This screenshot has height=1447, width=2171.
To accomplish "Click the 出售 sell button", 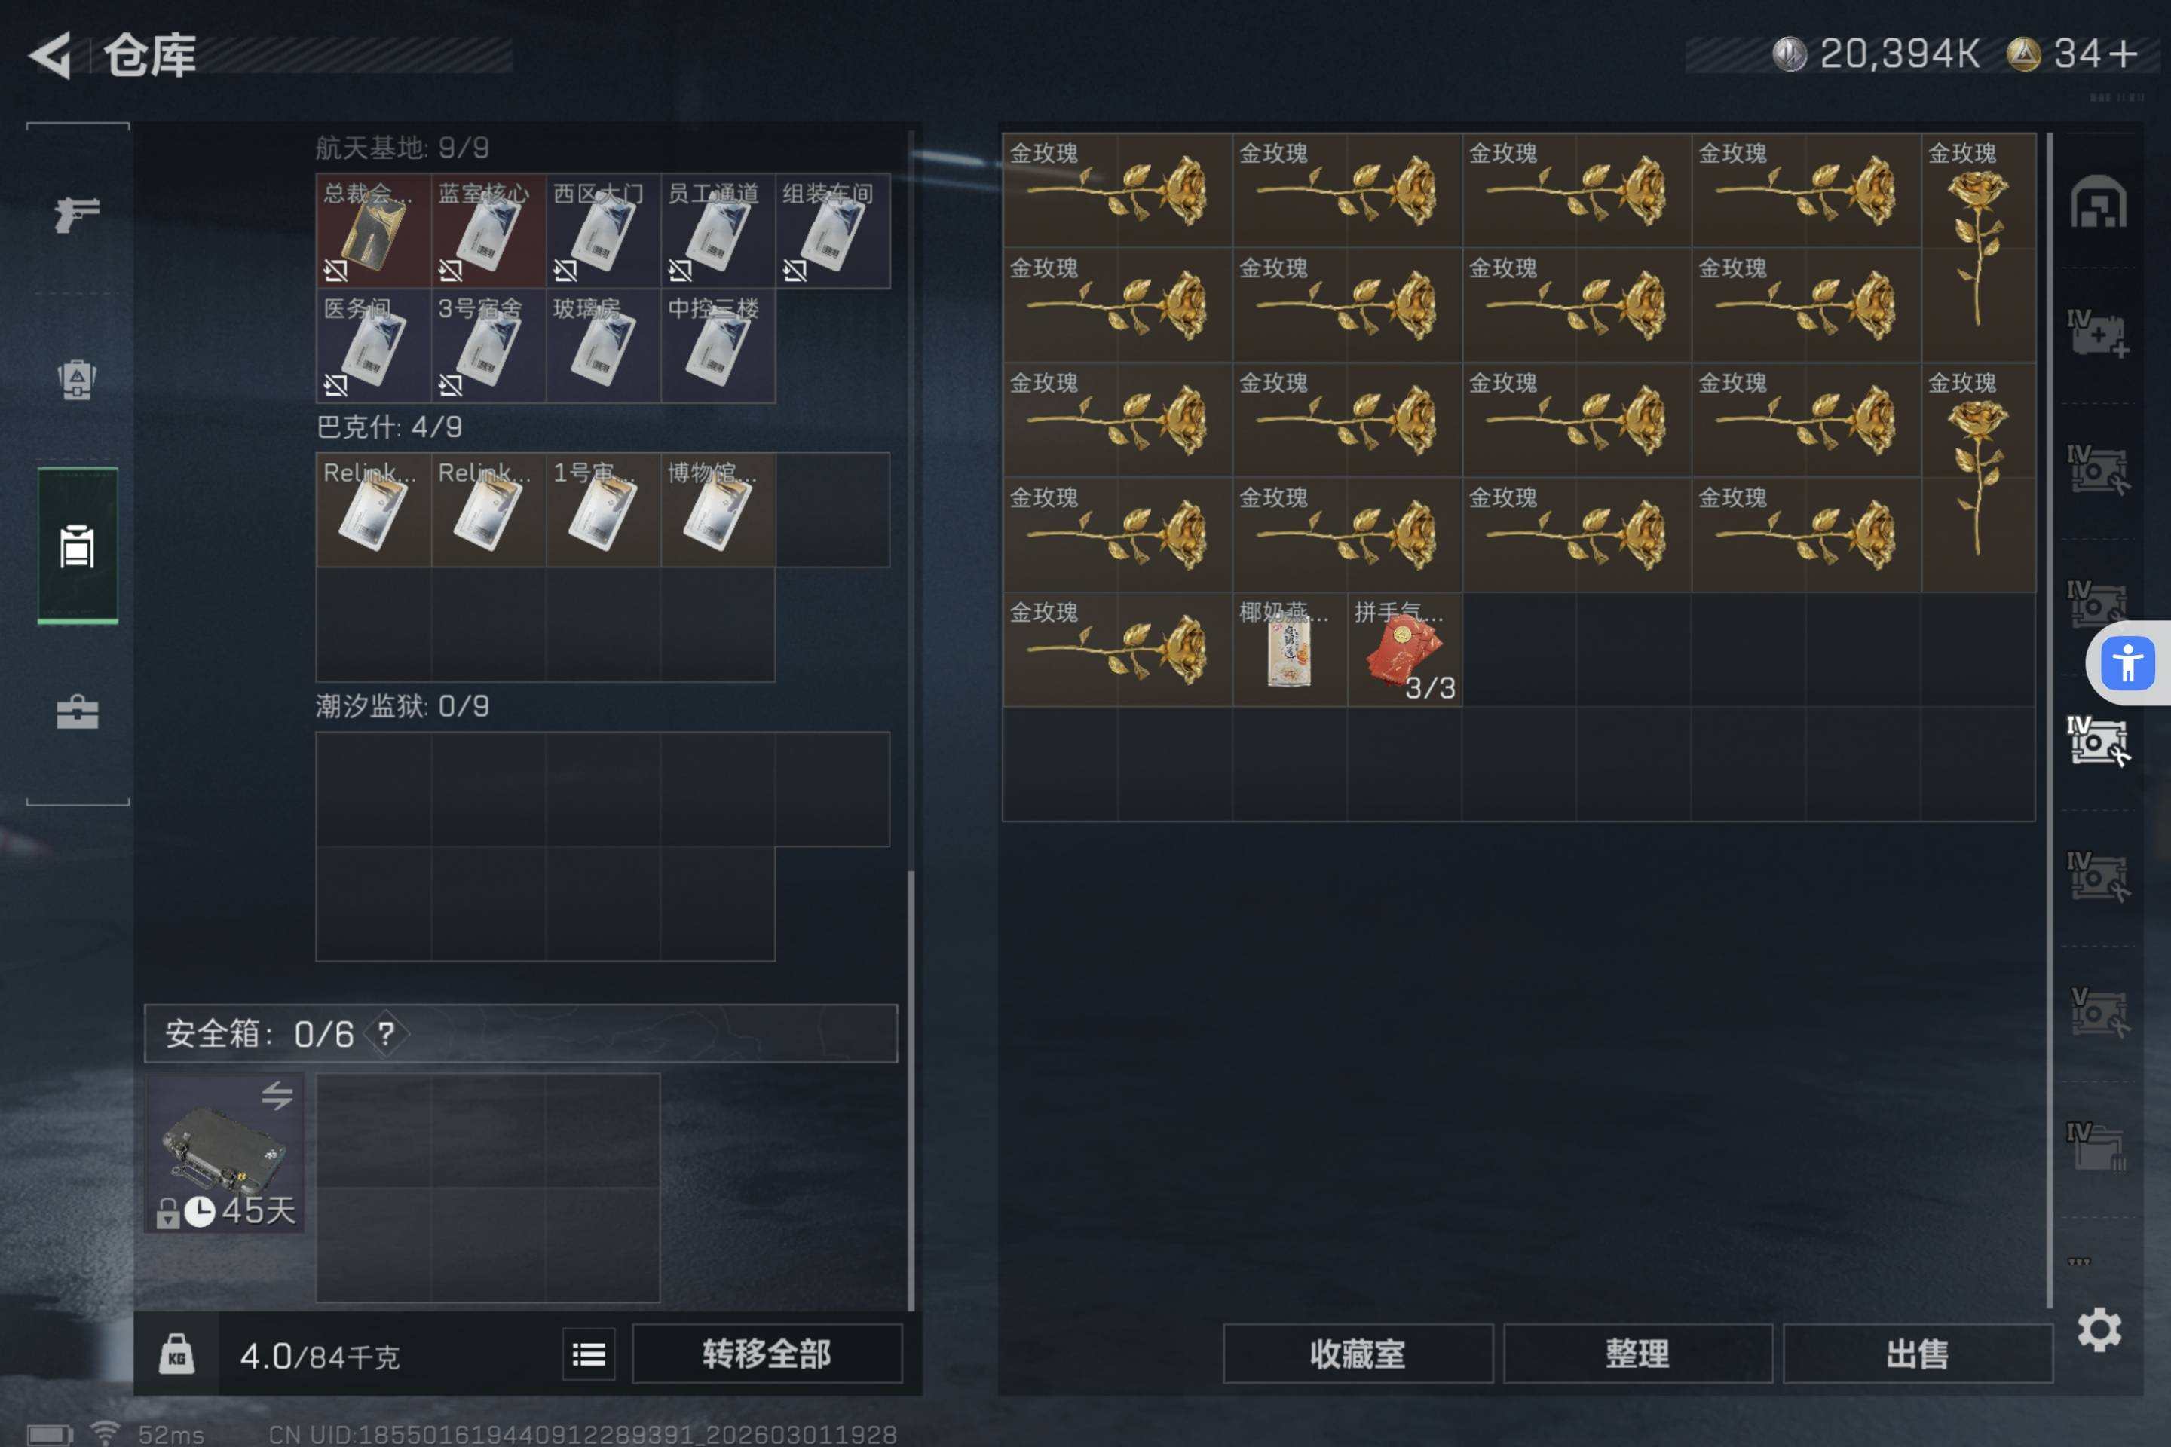I will [x=1917, y=1354].
